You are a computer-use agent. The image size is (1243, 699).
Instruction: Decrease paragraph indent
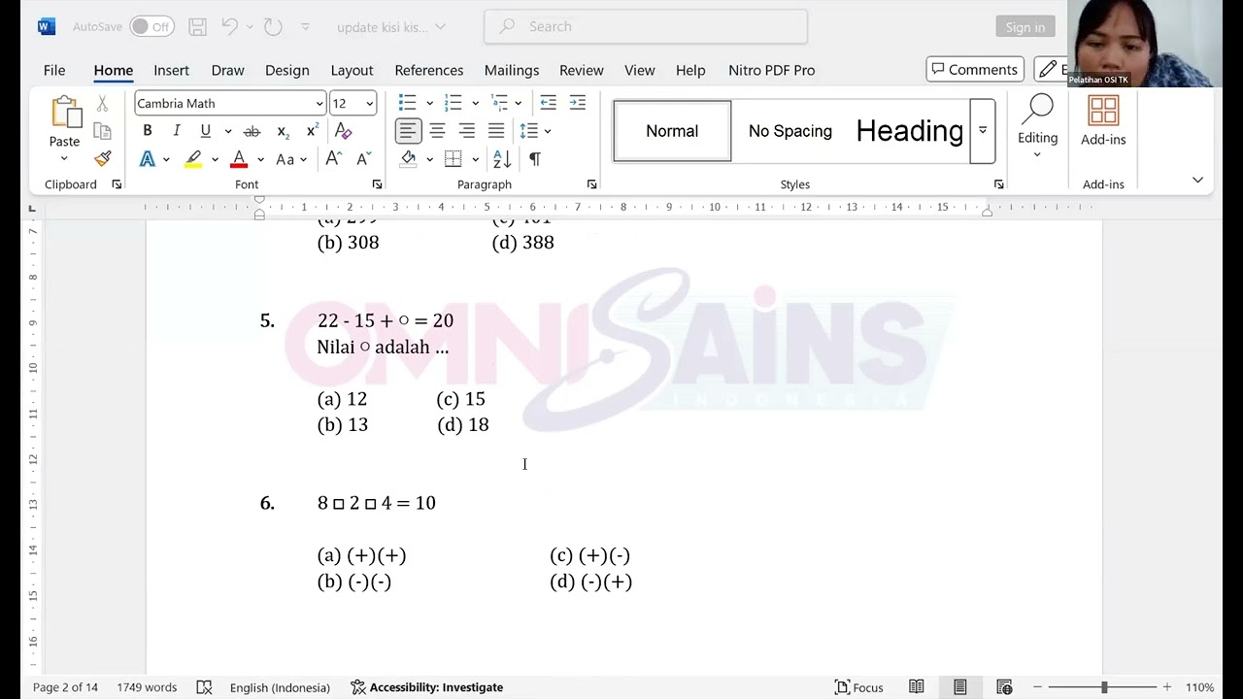pos(548,103)
